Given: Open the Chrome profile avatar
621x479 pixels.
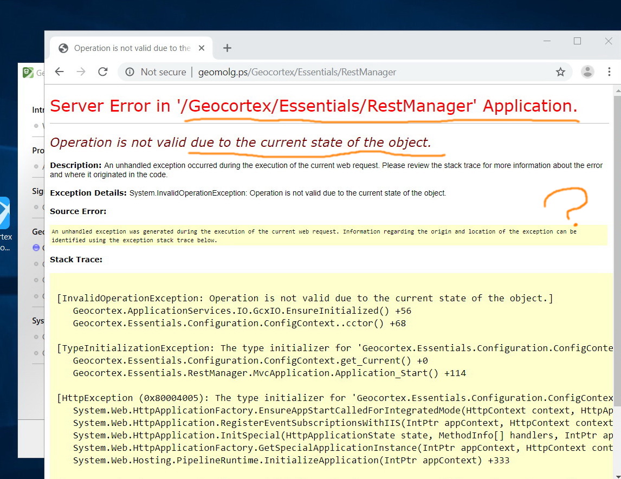Looking at the screenshot, I should (x=587, y=72).
